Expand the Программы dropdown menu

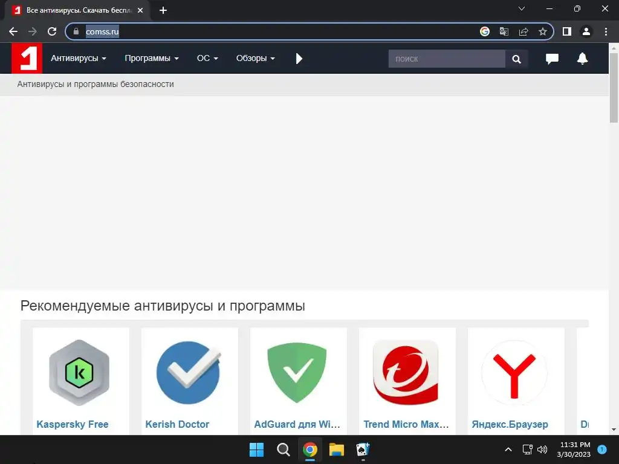point(152,59)
